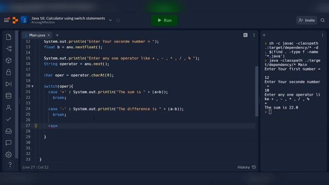This screenshot has height=185, width=329.
Task: Open the Settings gear
Action: click(x=9, y=155)
